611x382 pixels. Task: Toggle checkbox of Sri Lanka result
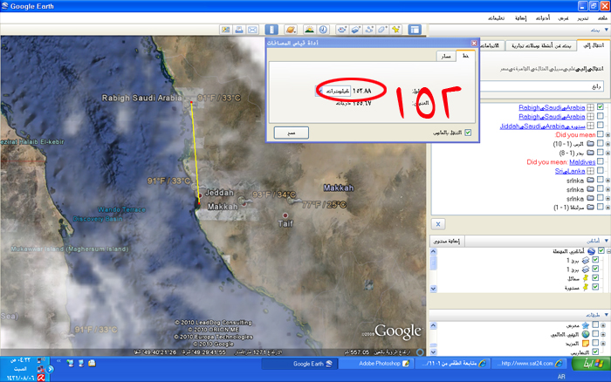(x=601, y=171)
